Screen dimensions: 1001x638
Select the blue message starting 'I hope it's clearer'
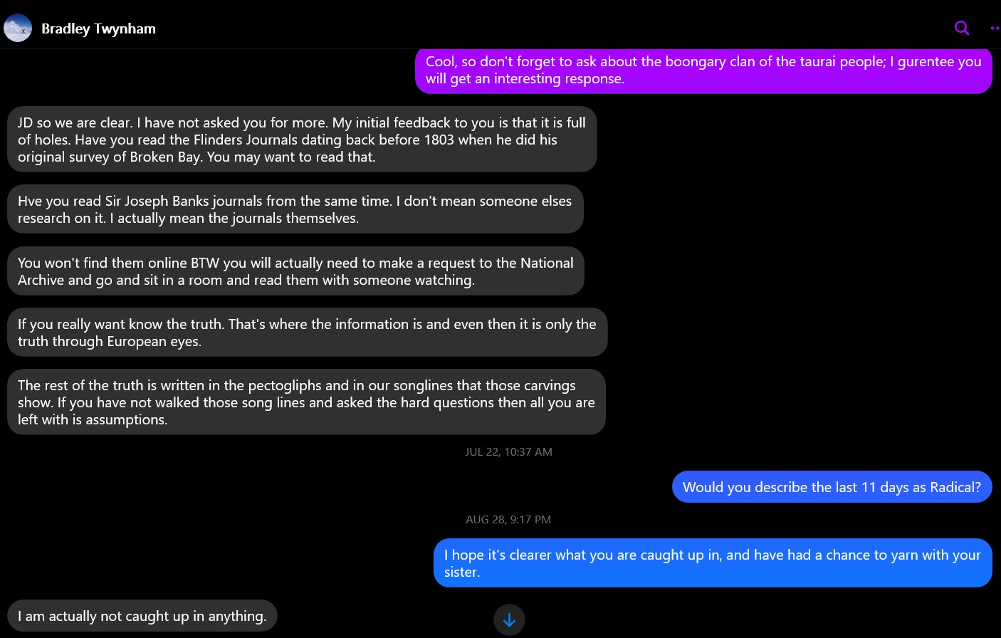(x=712, y=563)
